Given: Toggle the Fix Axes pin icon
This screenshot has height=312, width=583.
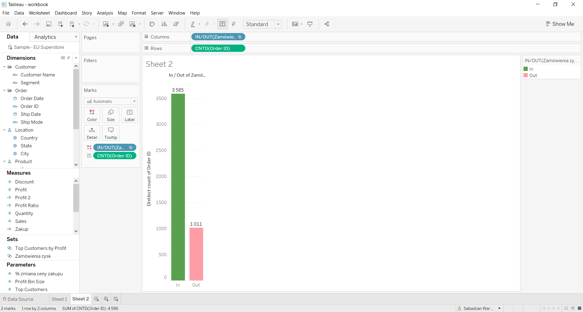Looking at the screenshot, I should tap(234, 24).
